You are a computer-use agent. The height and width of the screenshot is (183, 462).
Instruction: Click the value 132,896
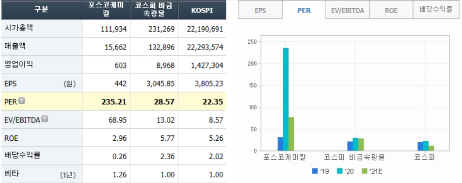tap(161, 47)
